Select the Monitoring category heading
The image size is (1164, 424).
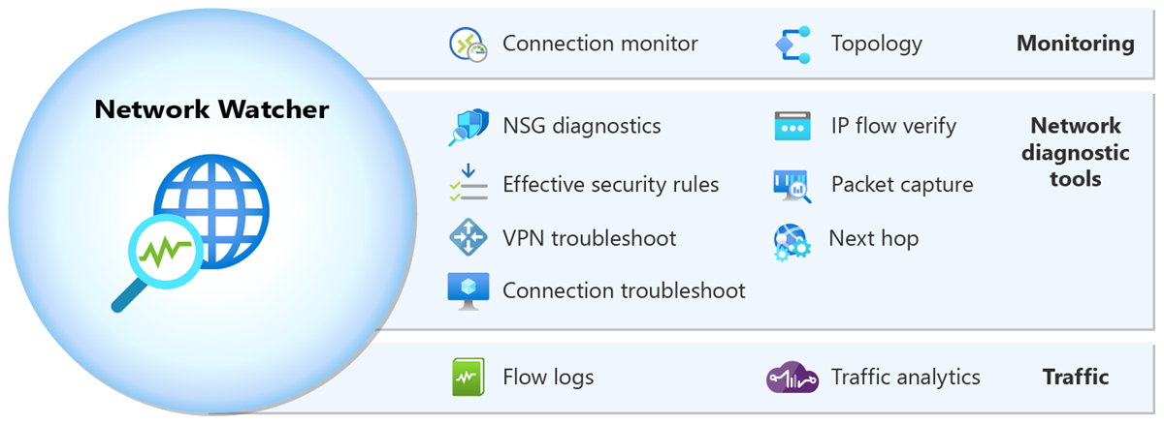coord(1075,44)
